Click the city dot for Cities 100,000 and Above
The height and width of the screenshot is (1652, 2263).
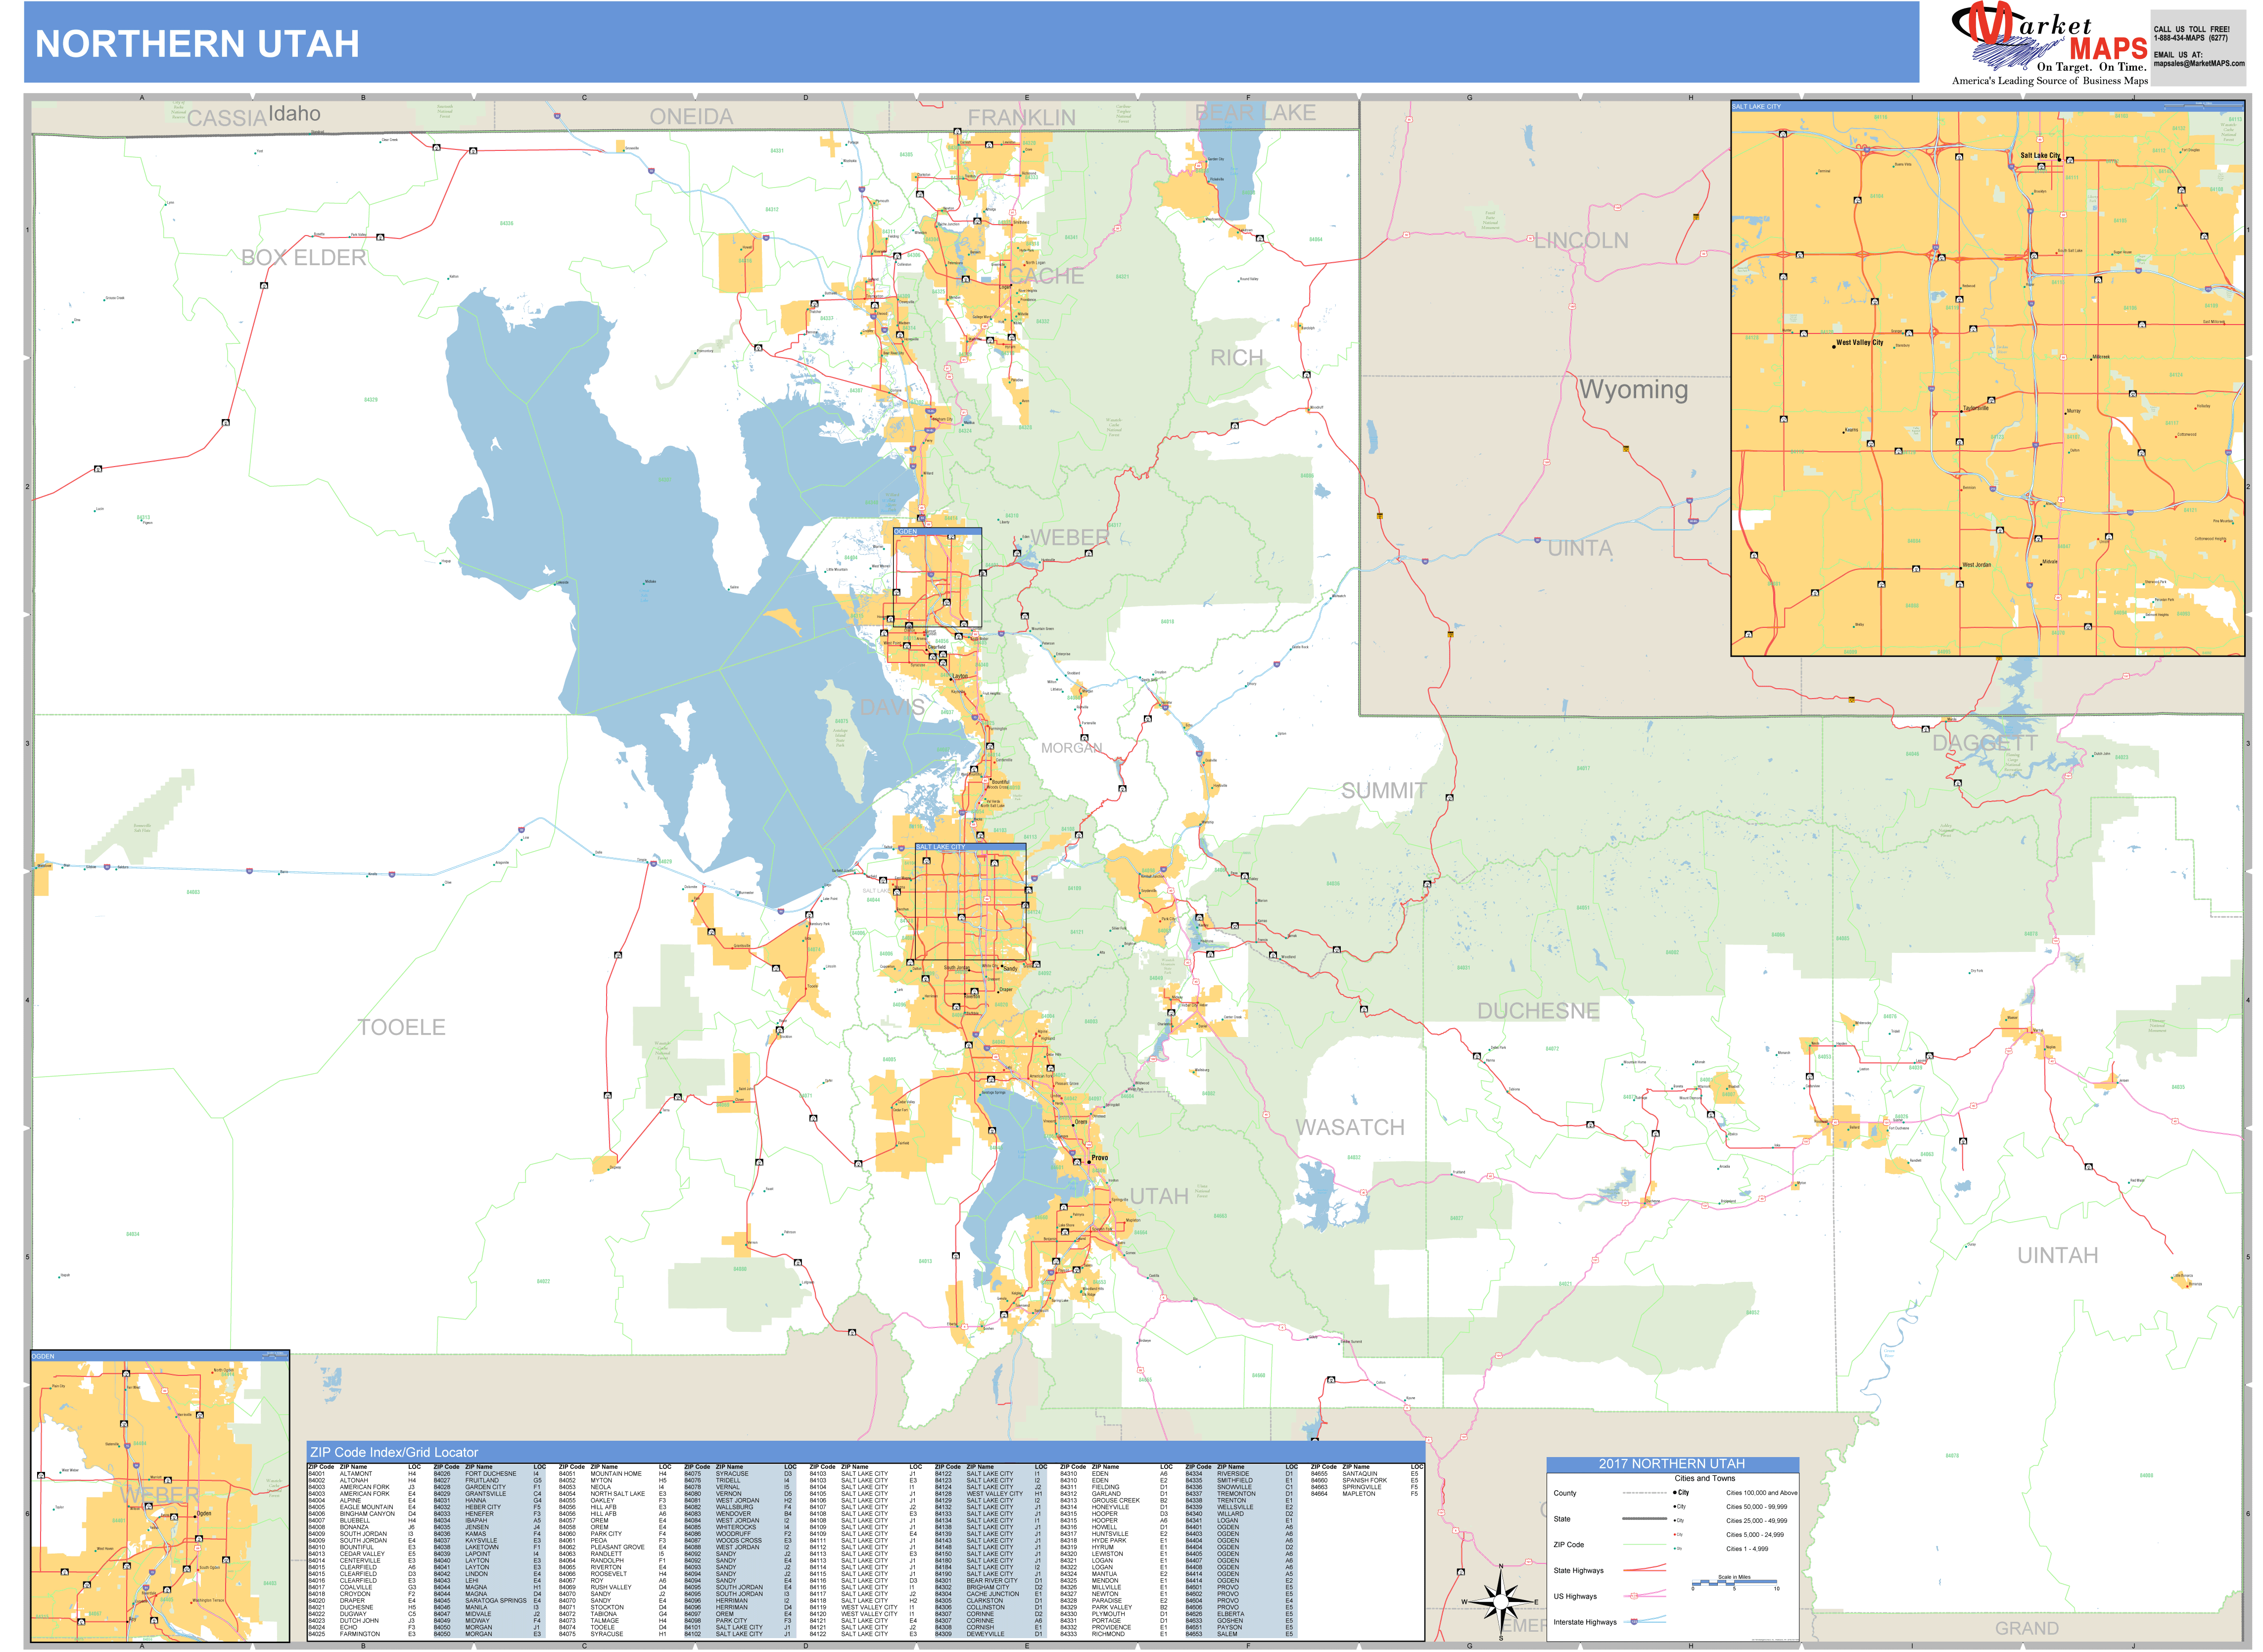(x=1675, y=1493)
